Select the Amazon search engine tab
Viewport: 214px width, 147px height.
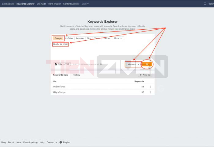[x=80, y=38]
